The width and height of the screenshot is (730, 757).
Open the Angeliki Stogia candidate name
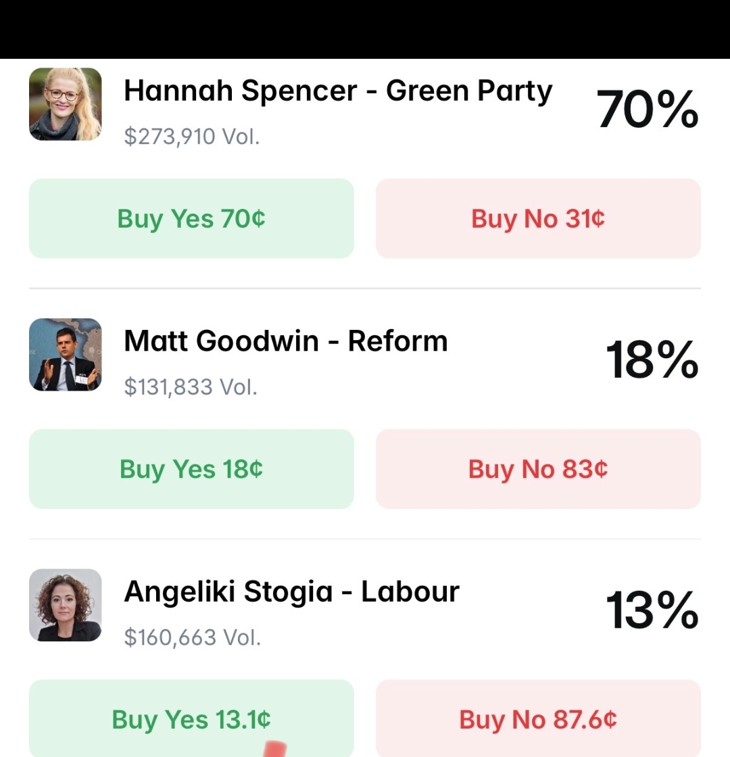pos(228,591)
